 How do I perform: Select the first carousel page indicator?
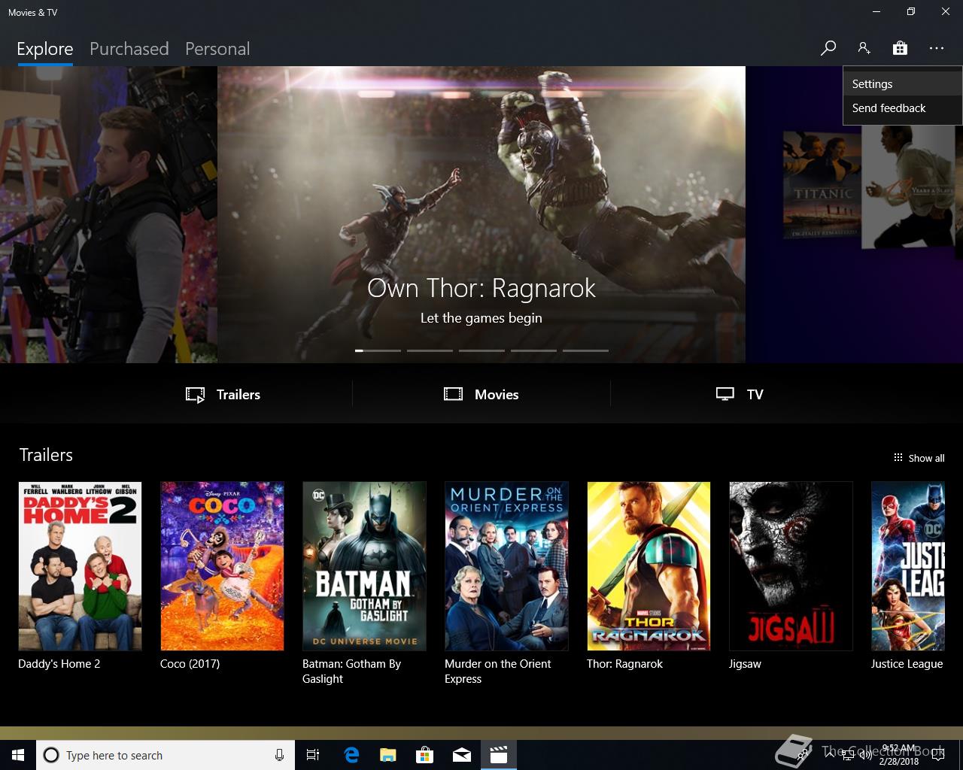pos(378,350)
